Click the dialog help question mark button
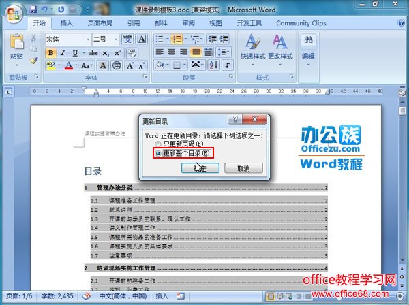 pos(235,119)
